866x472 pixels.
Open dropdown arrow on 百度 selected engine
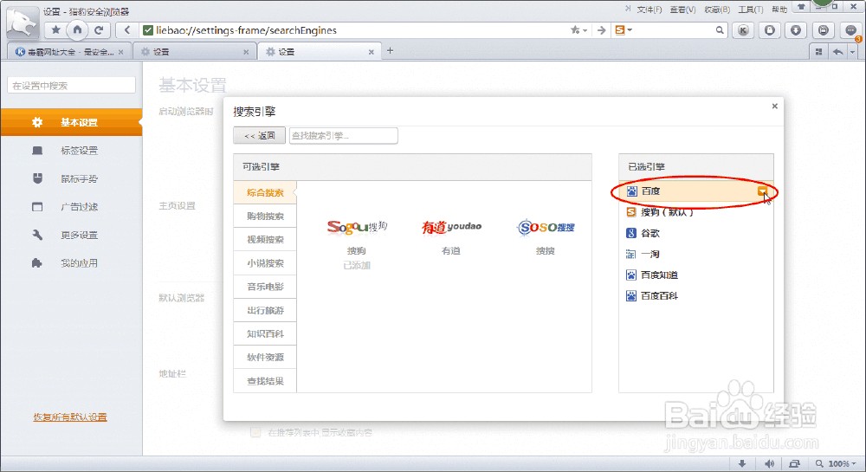(763, 191)
